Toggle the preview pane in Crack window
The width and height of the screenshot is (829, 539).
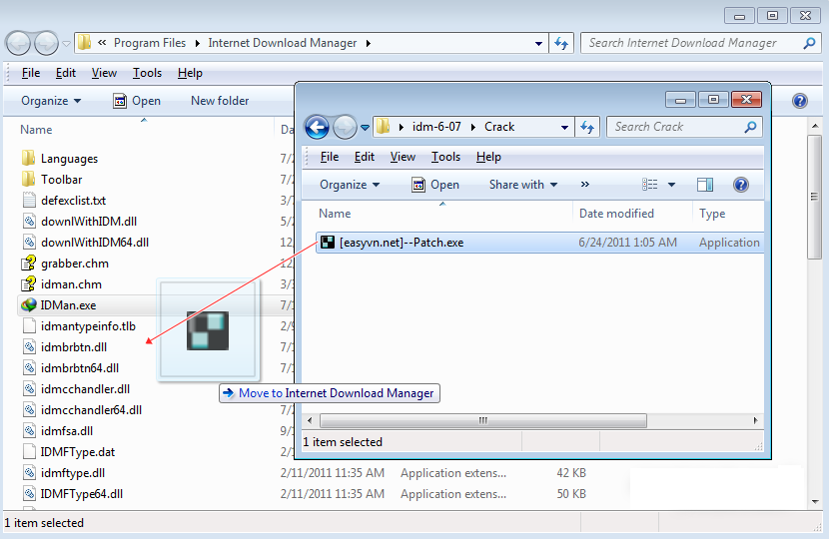pyautogui.click(x=705, y=185)
